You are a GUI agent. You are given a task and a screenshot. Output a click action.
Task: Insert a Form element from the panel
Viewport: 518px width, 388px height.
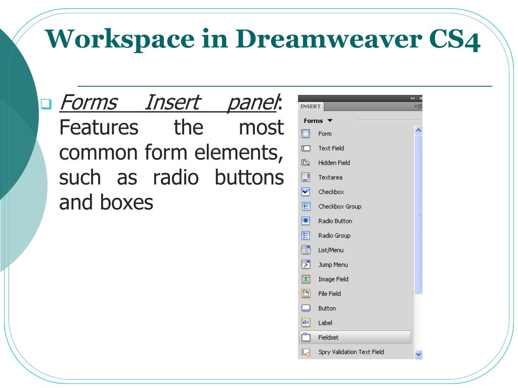[x=317, y=133]
